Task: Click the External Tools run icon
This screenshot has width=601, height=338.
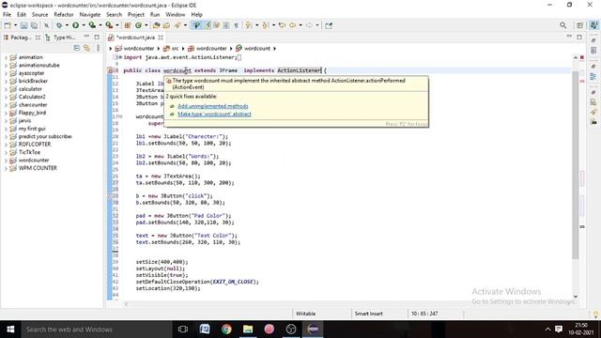Action: tap(109, 25)
